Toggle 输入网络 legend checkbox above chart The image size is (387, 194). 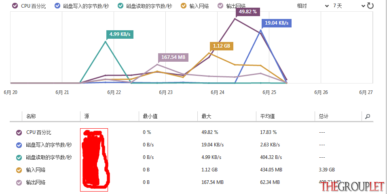[x=184, y=6]
